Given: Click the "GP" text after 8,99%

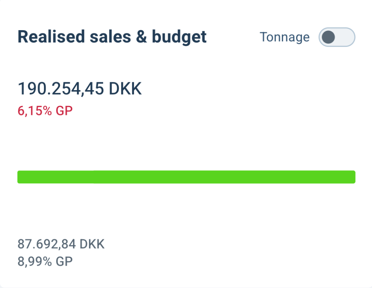Looking at the screenshot, I should [64, 261].
